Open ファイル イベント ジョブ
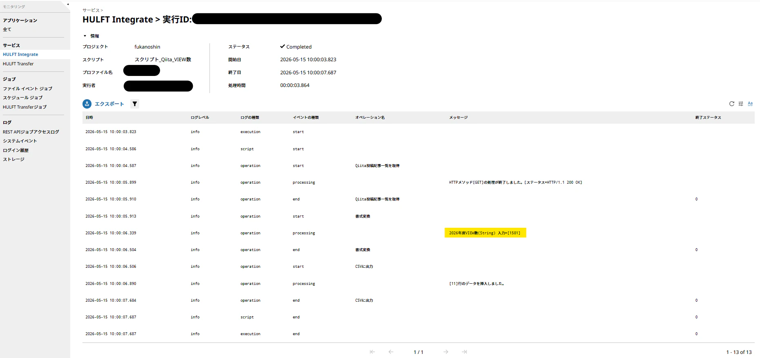This screenshot has height=358, width=760. [28, 89]
